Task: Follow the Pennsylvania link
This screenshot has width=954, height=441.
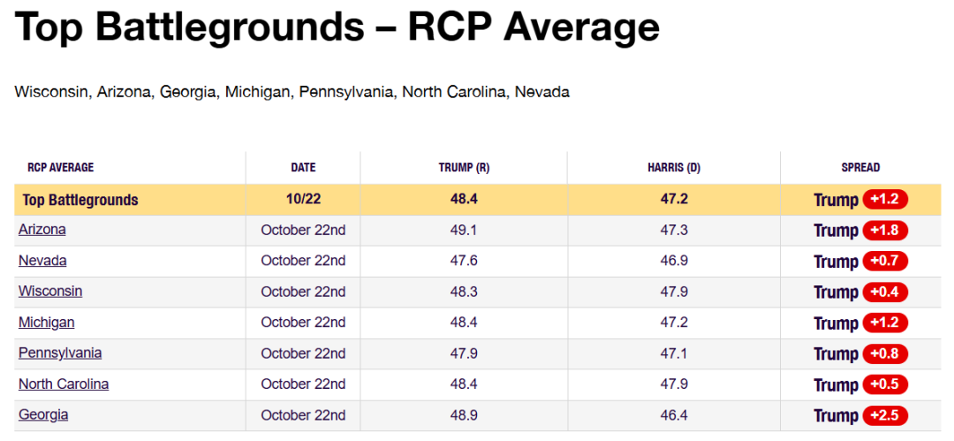Action: tap(60, 354)
